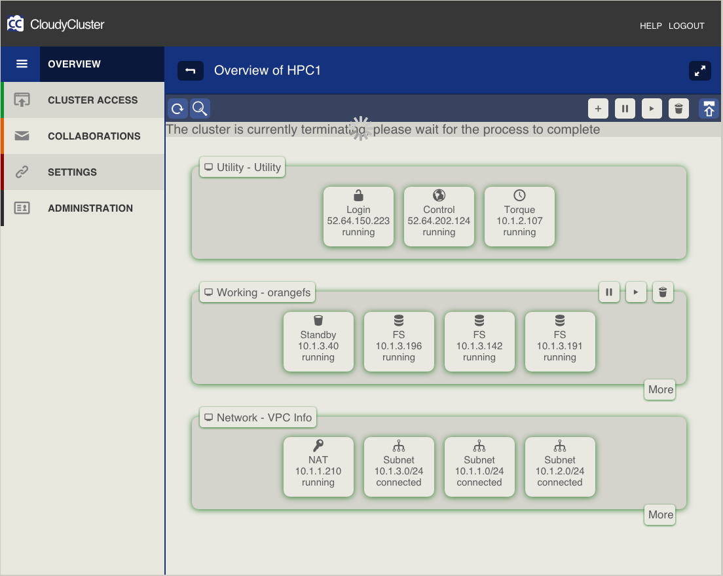Select Subnet 10.1.2.0/24

pyautogui.click(x=560, y=466)
